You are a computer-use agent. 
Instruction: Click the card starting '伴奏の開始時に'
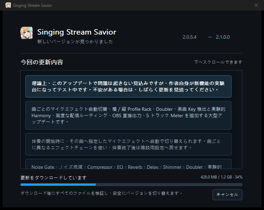128,144
